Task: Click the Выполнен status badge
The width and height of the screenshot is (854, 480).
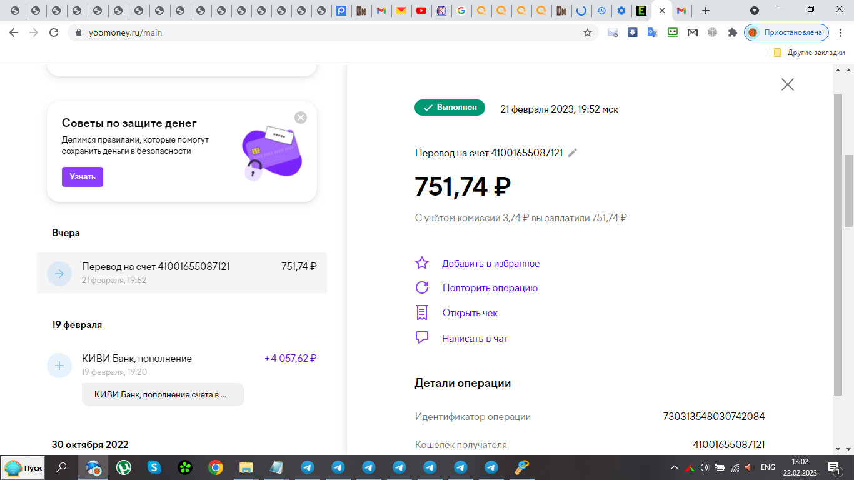Action: point(450,107)
